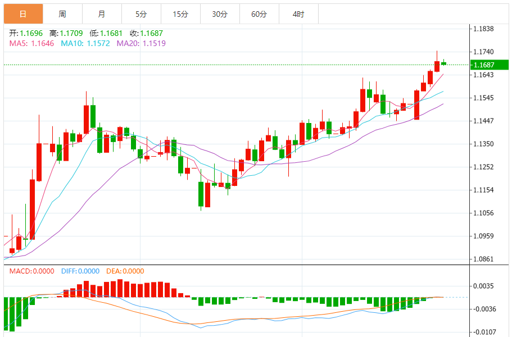The height and width of the screenshot is (337, 512).
Task: Click the 1.1056 price axis label
Action: (483, 213)
